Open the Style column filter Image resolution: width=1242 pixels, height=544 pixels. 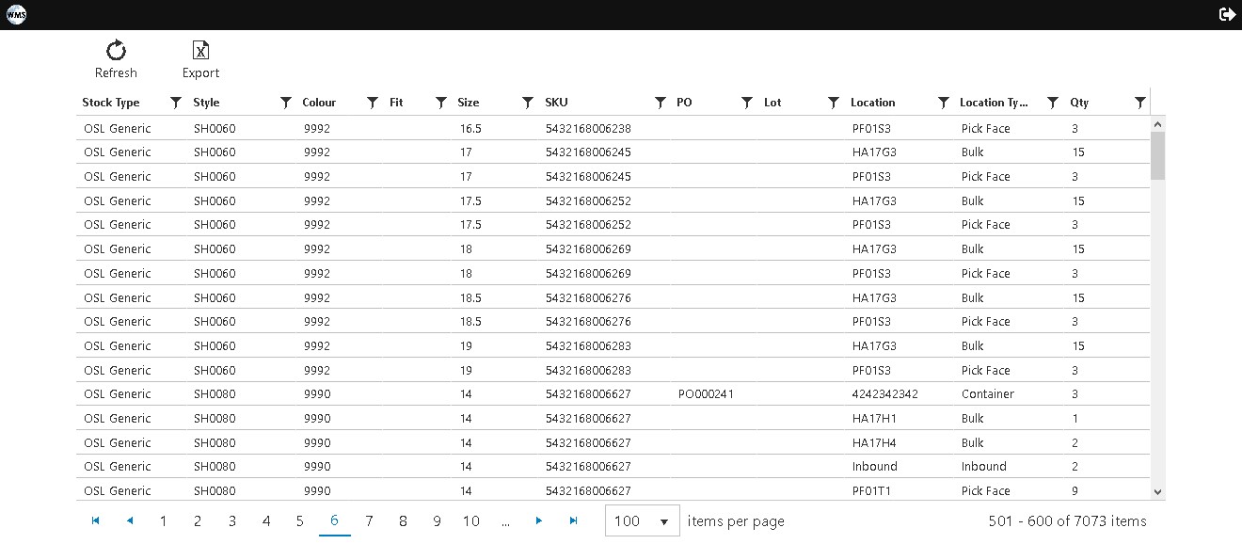[x=286, y=103]
